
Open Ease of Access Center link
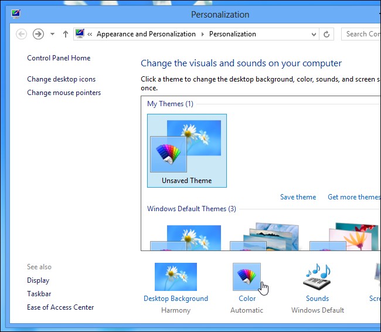[x=60, y=307]
